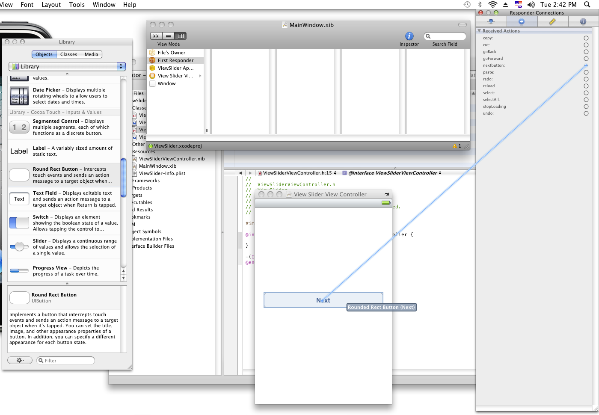This screenshot has width=599, height=415.
Task: Open the Identity info tab in inspector
Action: 583,21
